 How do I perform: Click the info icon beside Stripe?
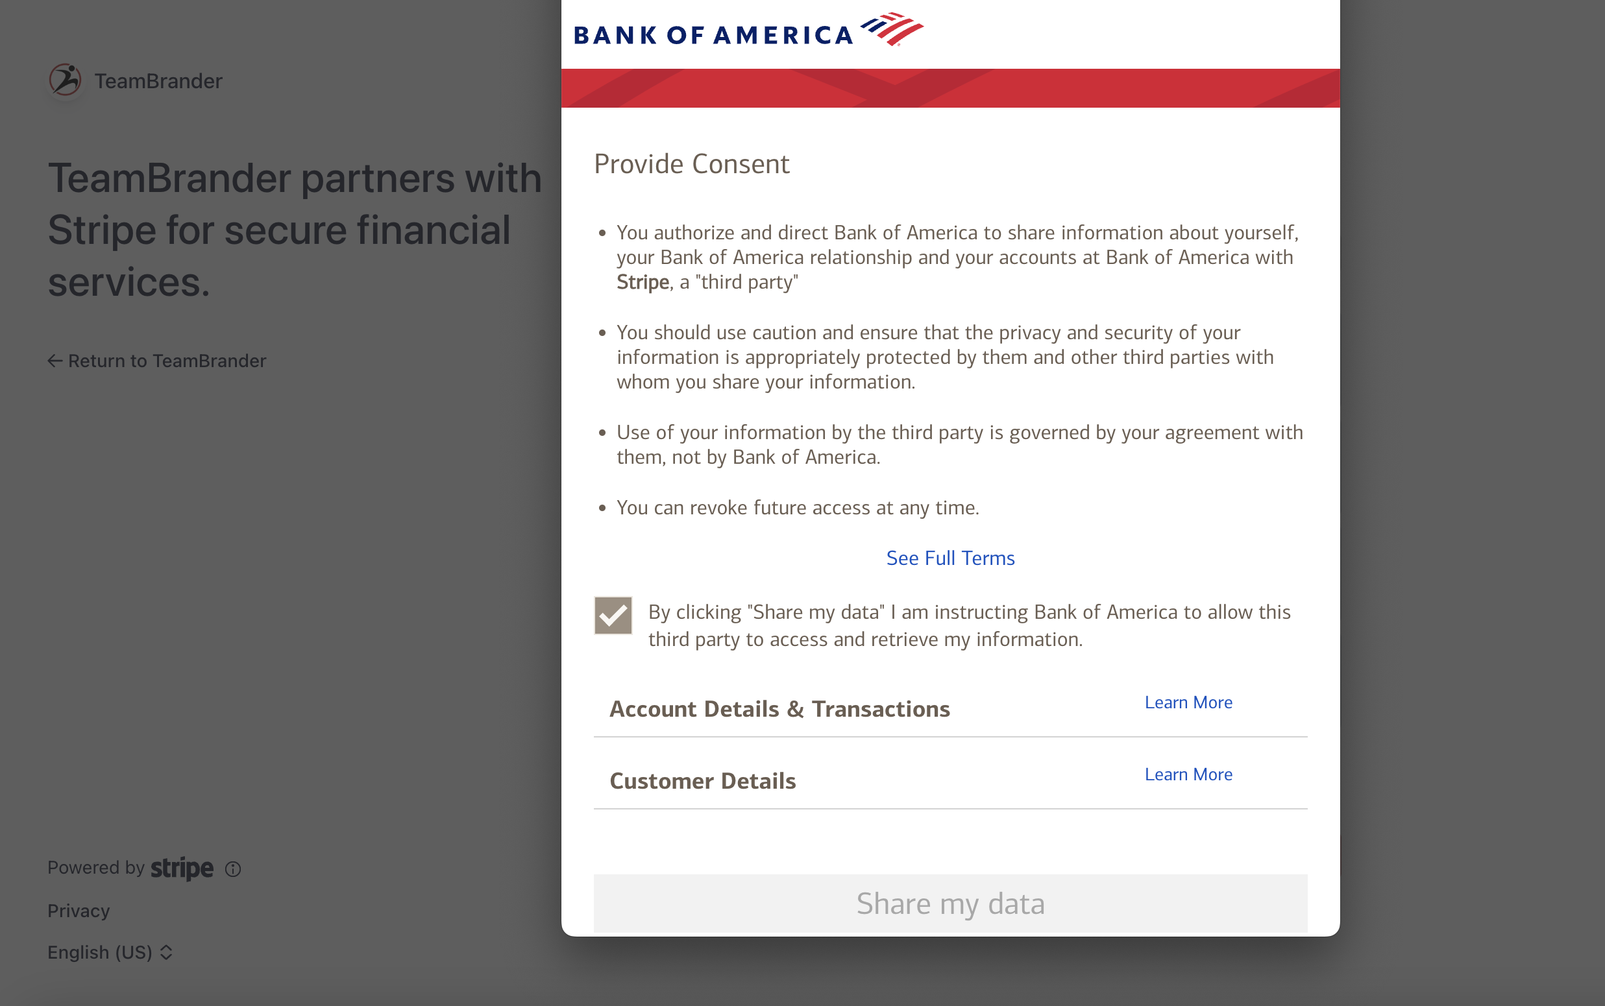point(233,869)
